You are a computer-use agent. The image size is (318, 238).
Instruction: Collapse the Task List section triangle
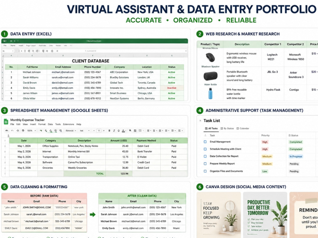(x=200, y=121)
